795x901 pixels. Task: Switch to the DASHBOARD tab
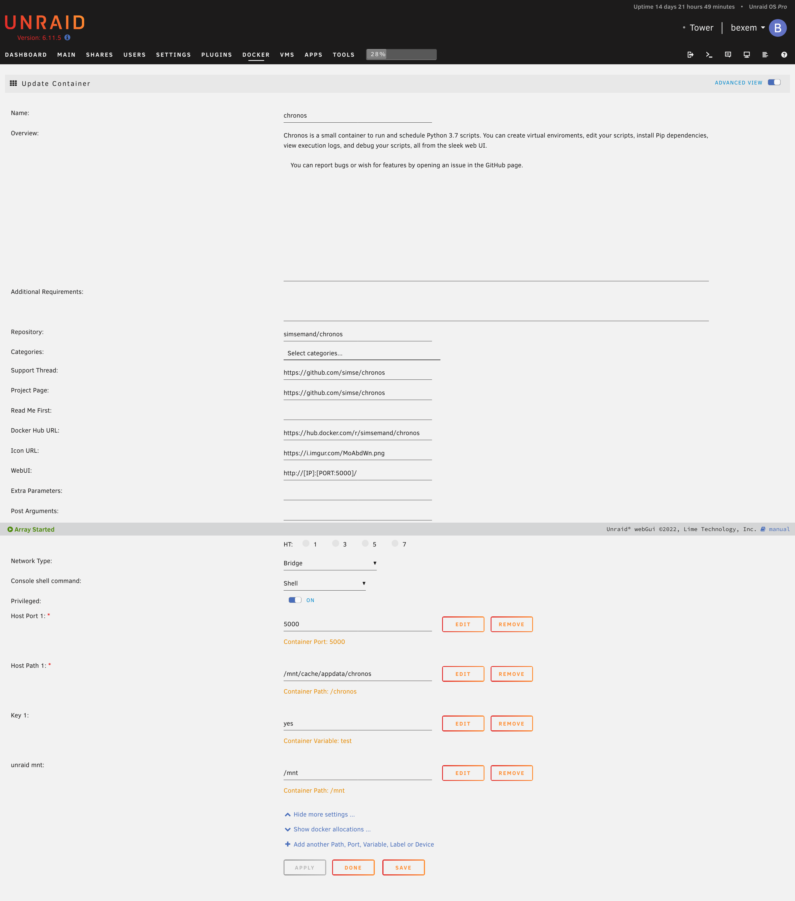[26, 55]
